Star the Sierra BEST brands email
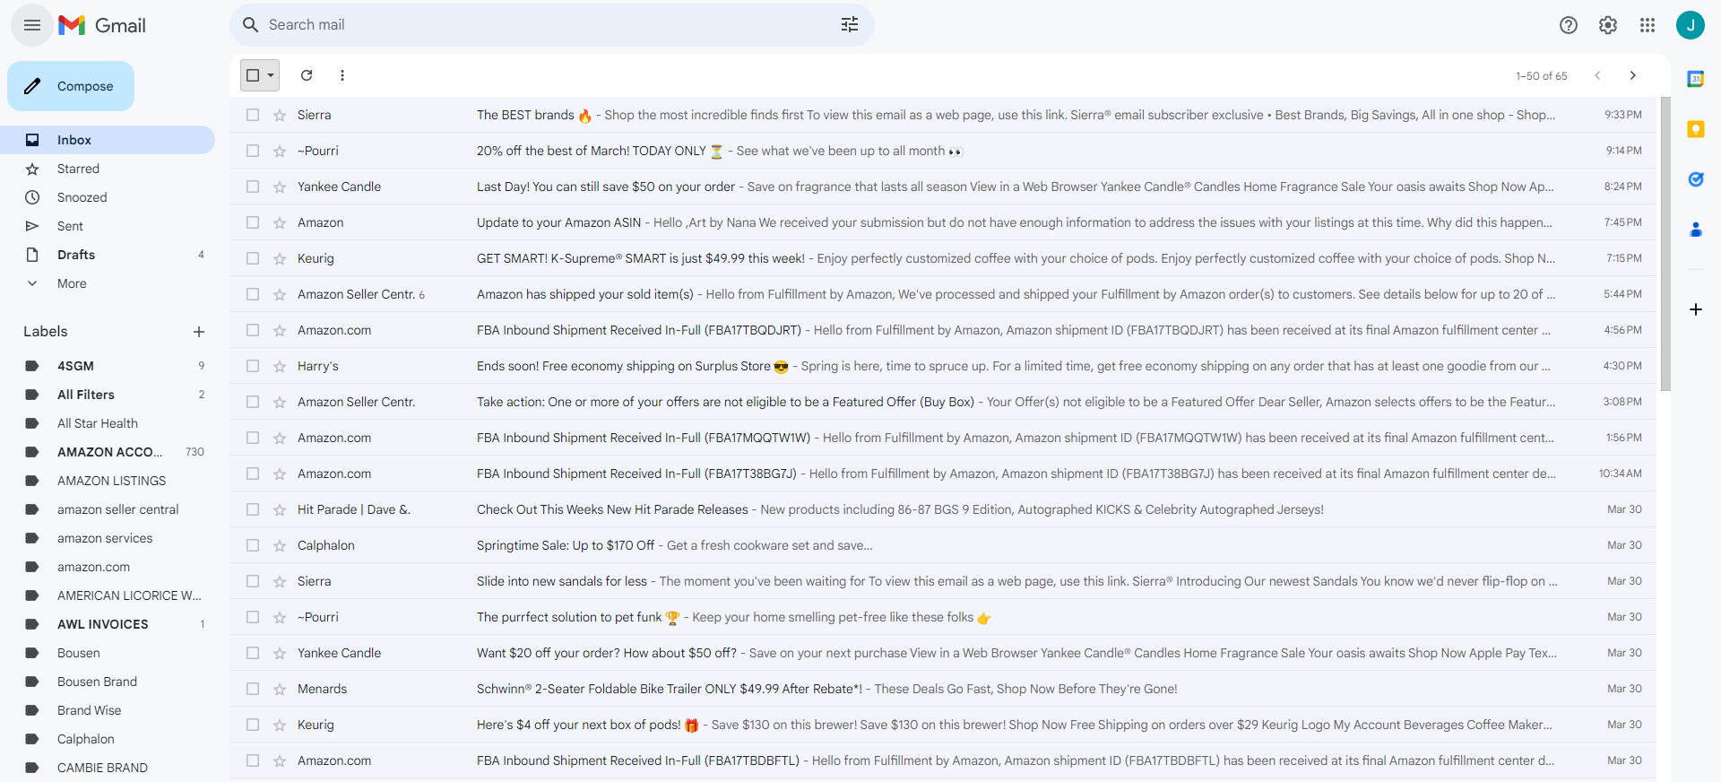 click(x=280, y=115)
